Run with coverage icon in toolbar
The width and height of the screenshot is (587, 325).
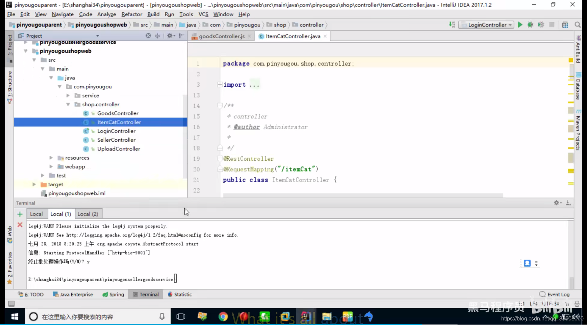(x=541, y=25)
